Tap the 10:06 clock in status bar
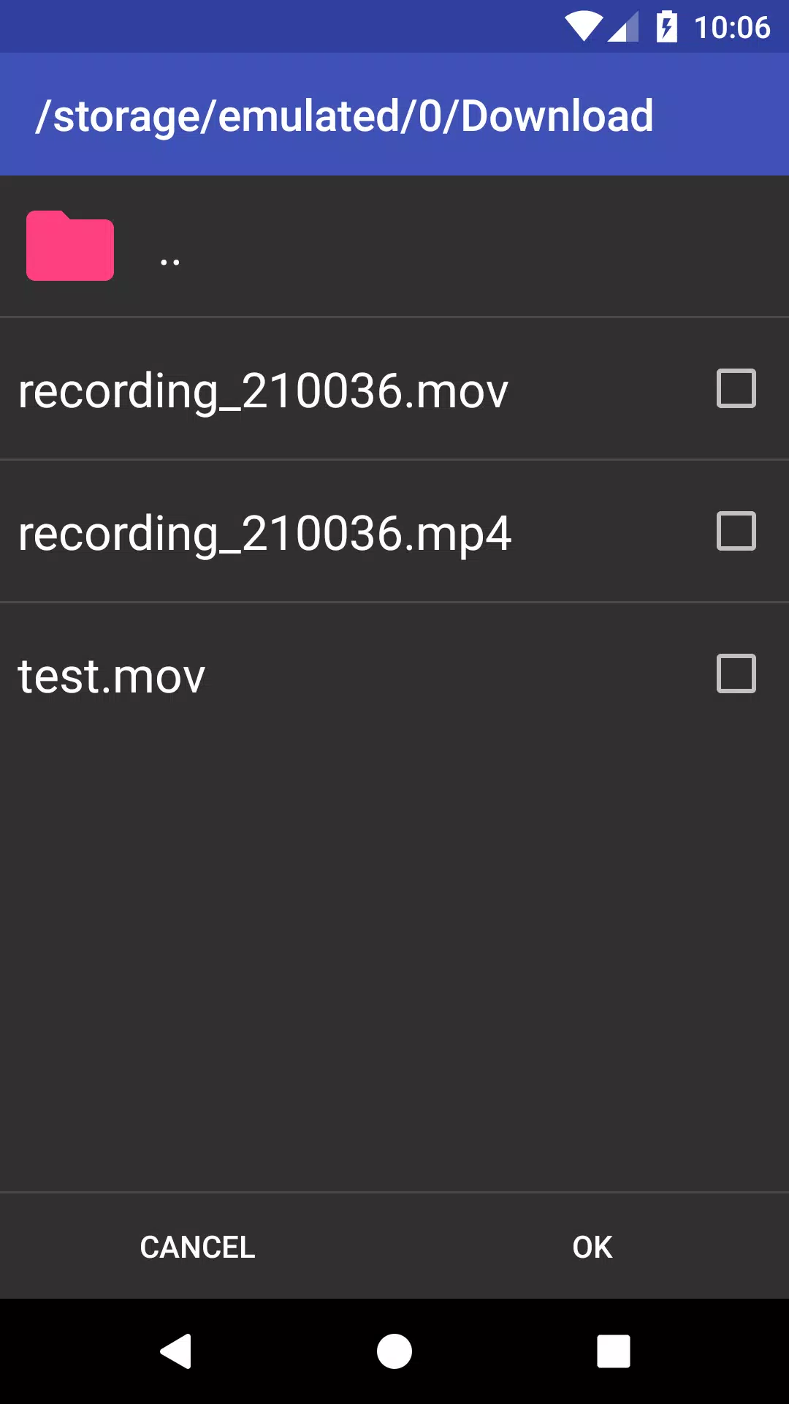The width and height of the screenshot is (789, 1404). point(731,28)
